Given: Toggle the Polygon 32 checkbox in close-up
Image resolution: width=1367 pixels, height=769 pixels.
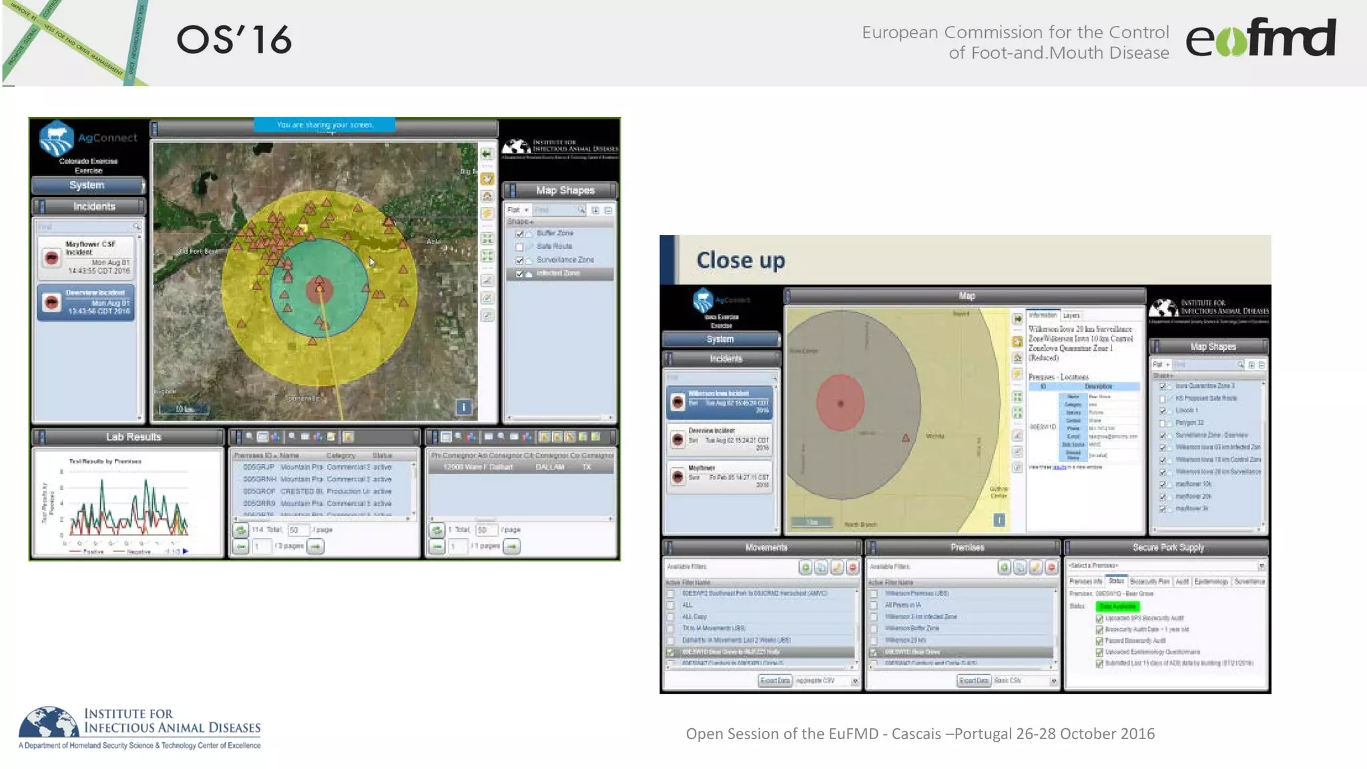Looking at the screenshot, I should pos(1163,423).
